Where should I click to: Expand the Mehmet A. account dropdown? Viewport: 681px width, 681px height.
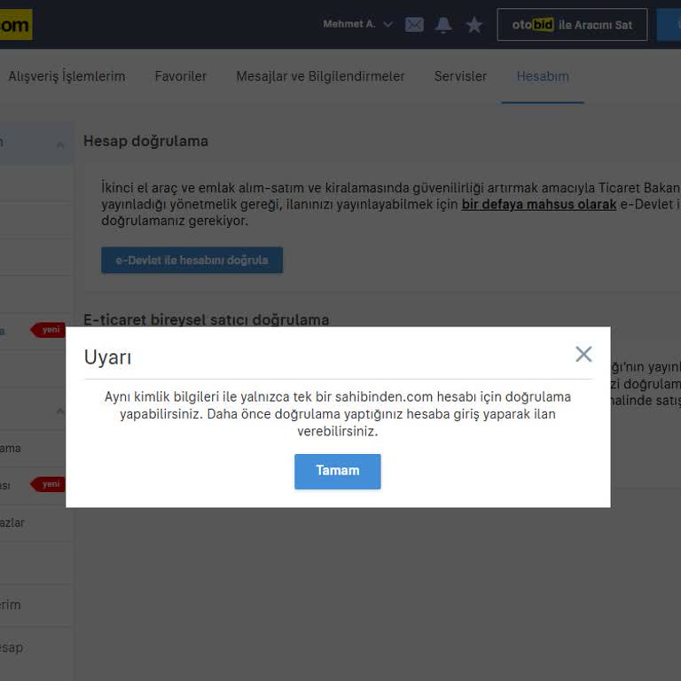pyautogui.click(x=358, y=24)
